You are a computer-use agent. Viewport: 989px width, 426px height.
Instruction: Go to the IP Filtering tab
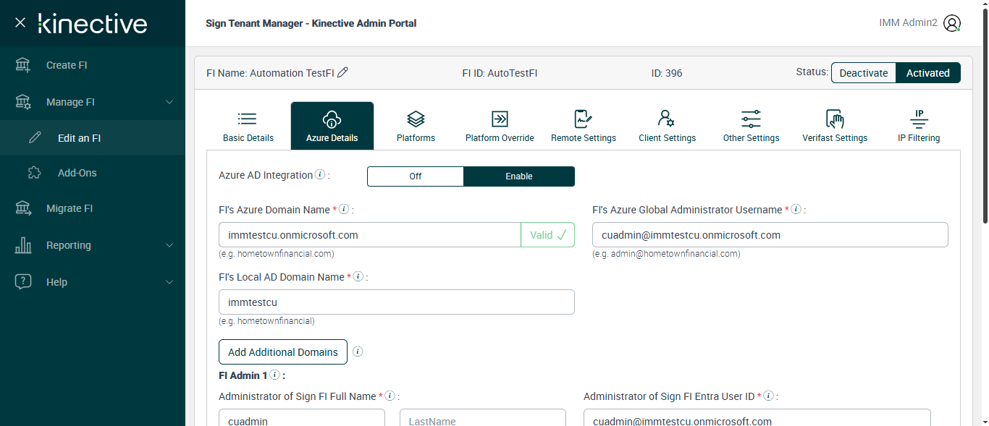pos(919,126)
